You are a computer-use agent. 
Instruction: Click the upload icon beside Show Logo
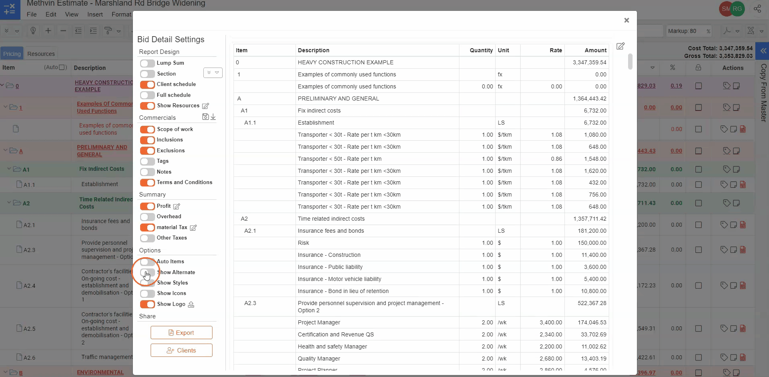pos(191,305)
